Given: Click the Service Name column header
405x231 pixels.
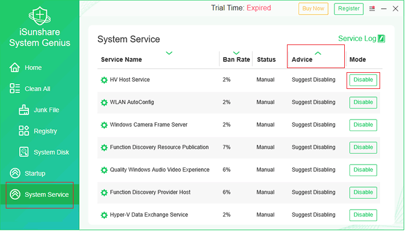Looking at the screenshot, I should (x=122, y=59).
